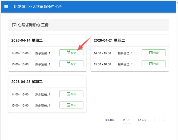Book 14:00 - 15:00 slot on 2026-04-21
Viewport: 178px width, 140px height.
click(154, 53)
